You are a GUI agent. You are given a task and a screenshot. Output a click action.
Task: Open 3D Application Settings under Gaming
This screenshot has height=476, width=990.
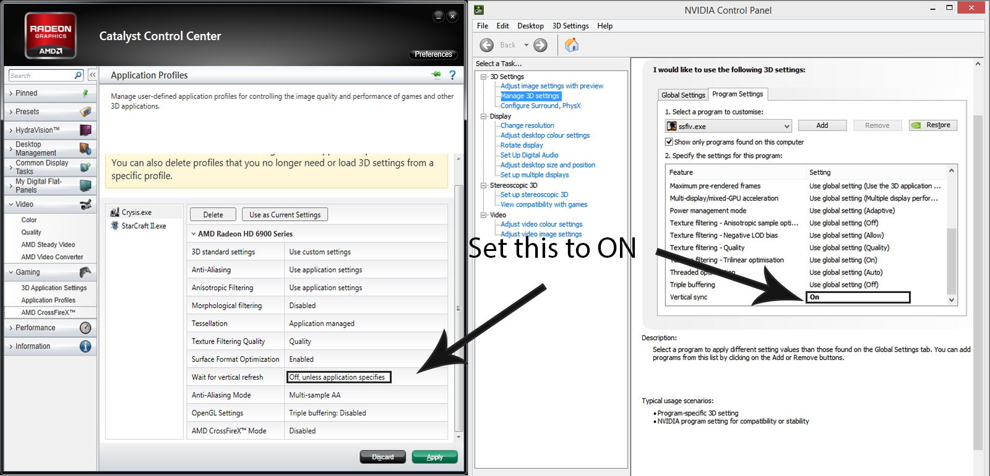click(54, 288)
